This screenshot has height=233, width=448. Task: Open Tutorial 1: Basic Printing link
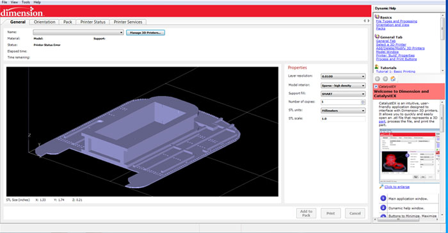(396, 72)
